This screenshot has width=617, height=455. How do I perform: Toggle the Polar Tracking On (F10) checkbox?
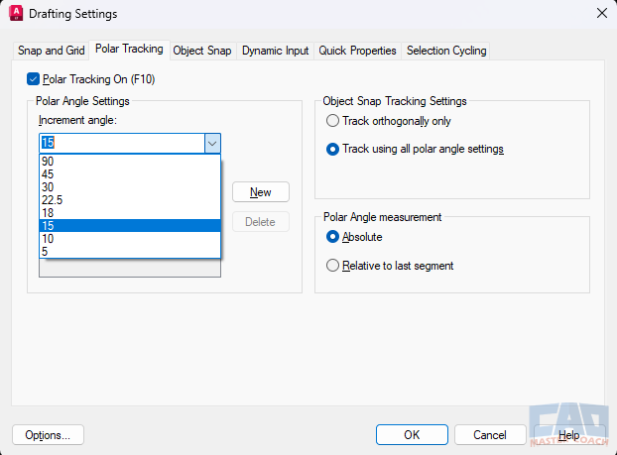pyautogui.click(x=33, y=79)
